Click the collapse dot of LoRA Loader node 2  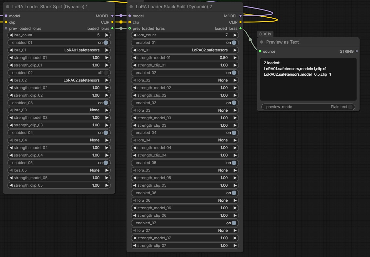point(131,7)
